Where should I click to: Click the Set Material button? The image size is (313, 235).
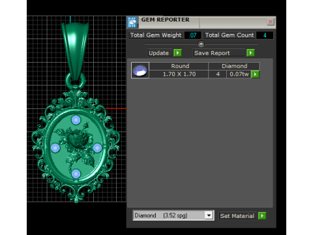click(x=237, y=216)
